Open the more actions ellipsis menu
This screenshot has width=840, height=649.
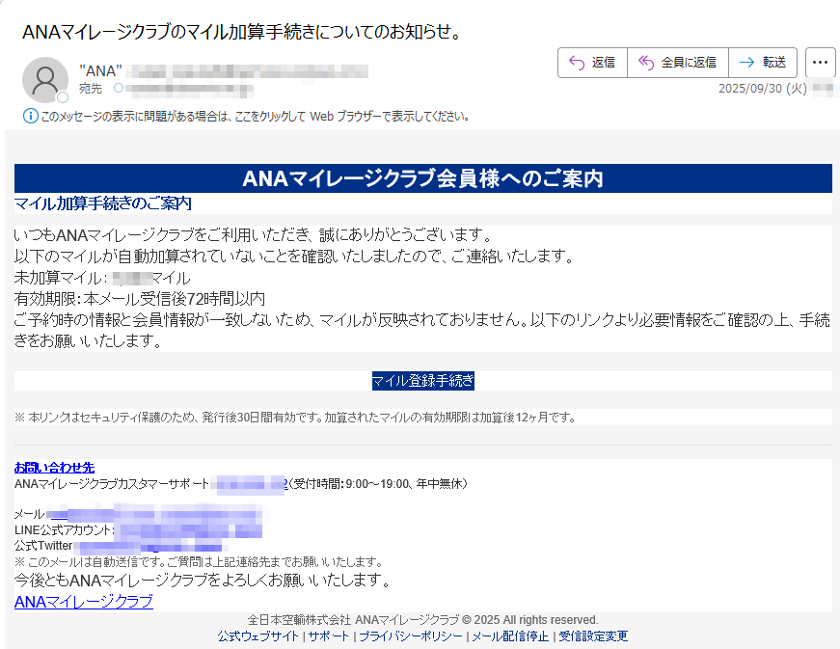(x=820, y=63)
